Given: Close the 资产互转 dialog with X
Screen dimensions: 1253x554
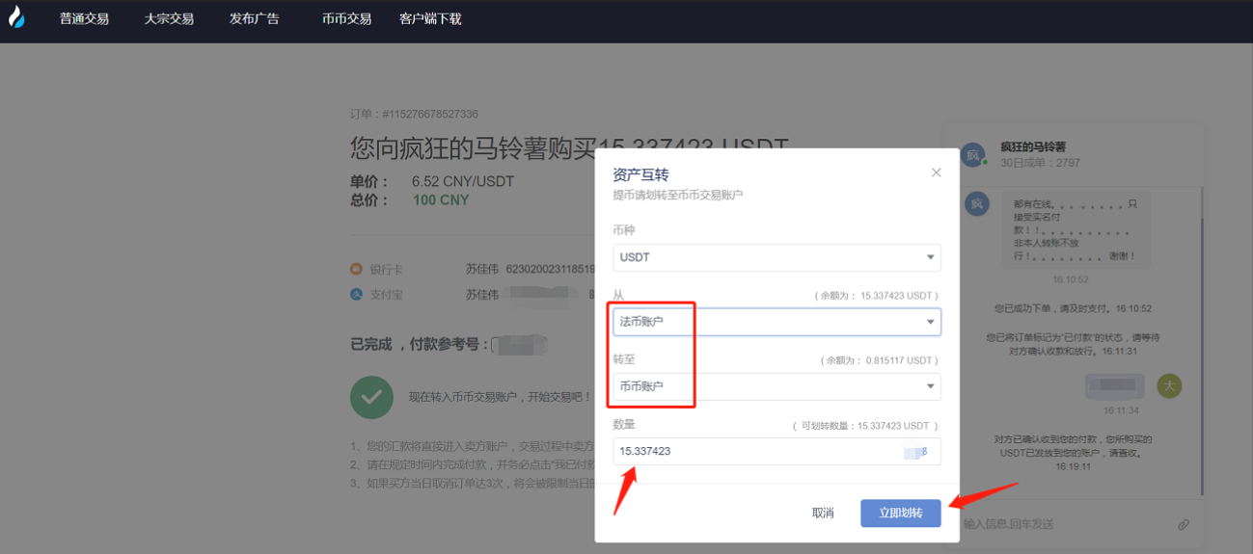Looking at the screenshot, I should click(936, 172).
